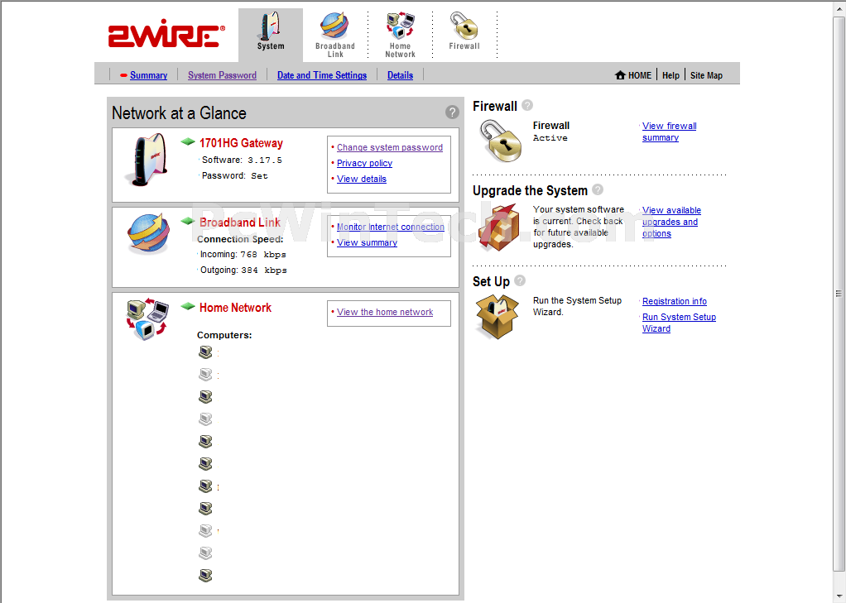This screenshot has height=603, width=846.
Task: Open the Site Map
Action: 706,75
